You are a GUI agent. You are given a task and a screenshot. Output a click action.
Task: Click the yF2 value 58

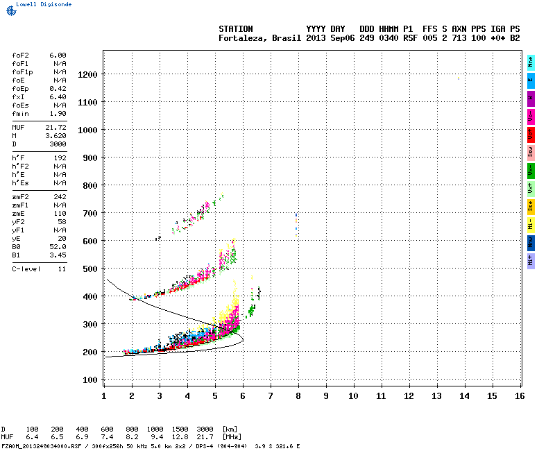pyautogui.click(x=62, y=222)
